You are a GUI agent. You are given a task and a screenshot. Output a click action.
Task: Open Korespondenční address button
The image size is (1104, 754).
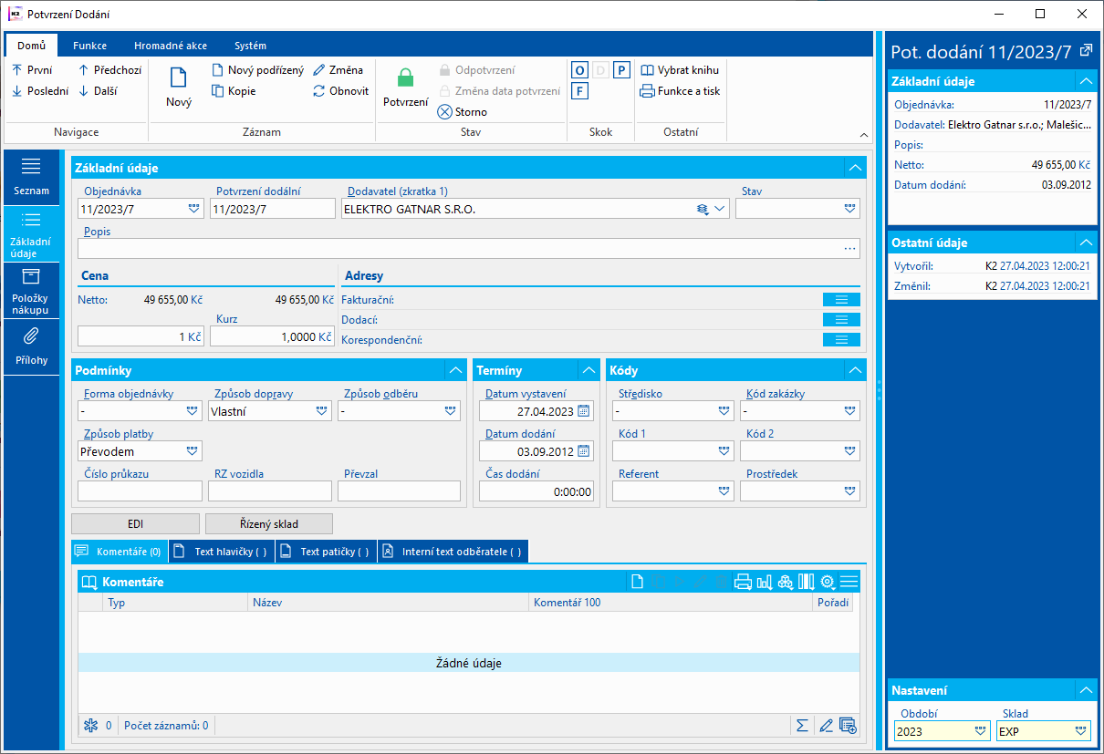pos(841,340)
